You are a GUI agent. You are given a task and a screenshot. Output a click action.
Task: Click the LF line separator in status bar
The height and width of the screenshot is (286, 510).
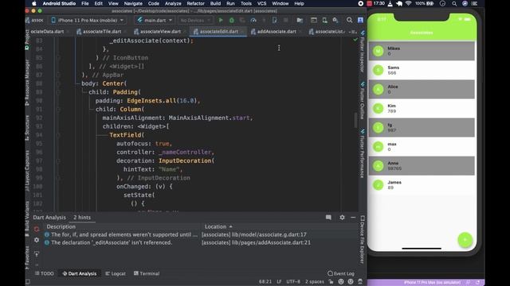click(x=279, y=281)
